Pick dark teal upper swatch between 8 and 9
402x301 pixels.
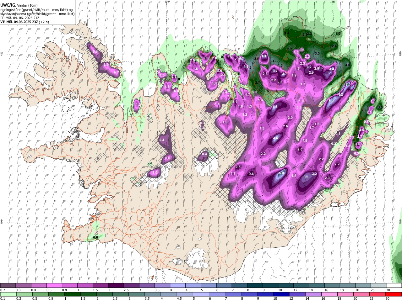click(x=255, y=286)
